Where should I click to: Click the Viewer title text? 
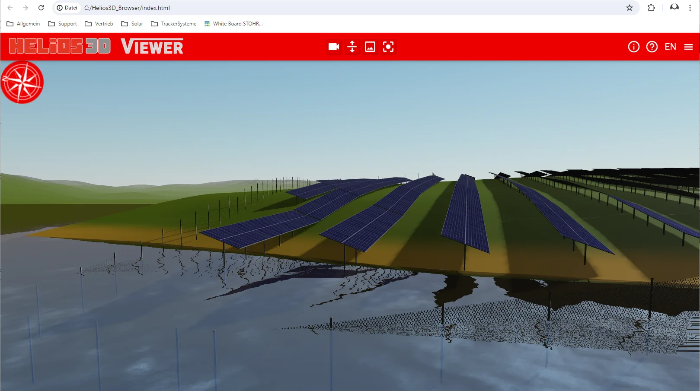click(x=152, y=47)
